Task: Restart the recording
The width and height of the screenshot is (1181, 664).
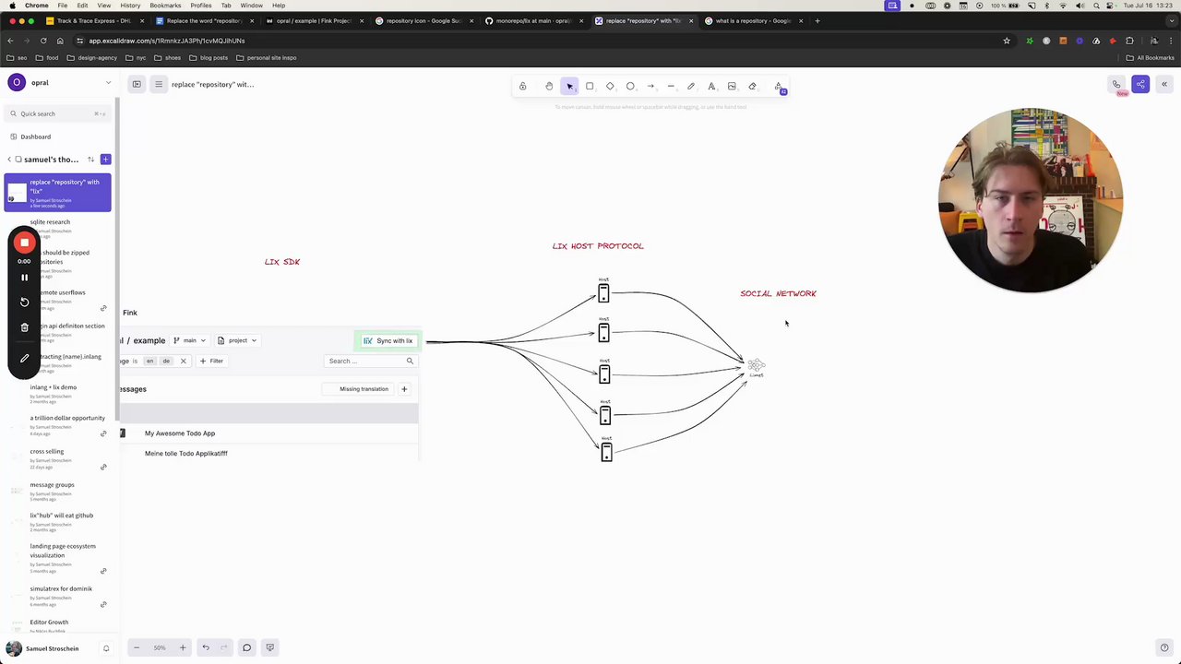Action: pos(25,302)
